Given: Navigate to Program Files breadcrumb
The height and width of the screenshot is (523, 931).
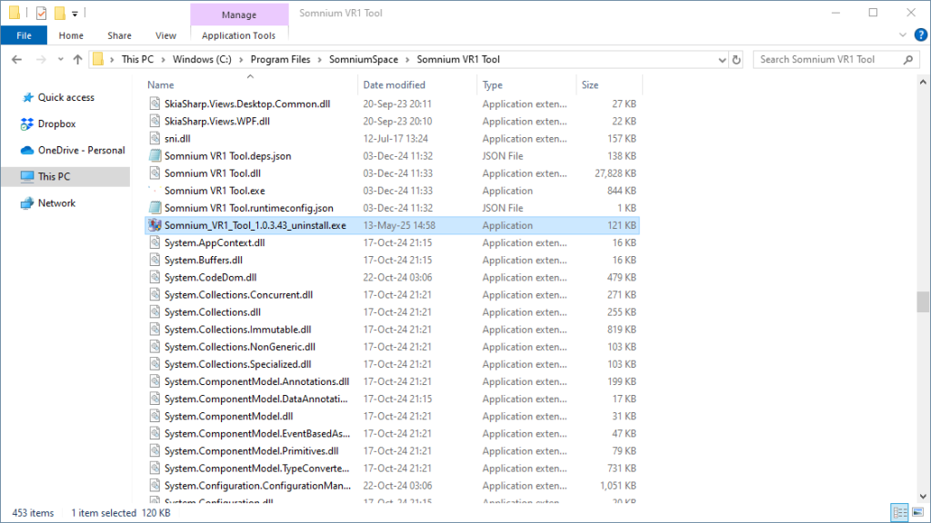Looking at the screenshot, I should [280, 59].
